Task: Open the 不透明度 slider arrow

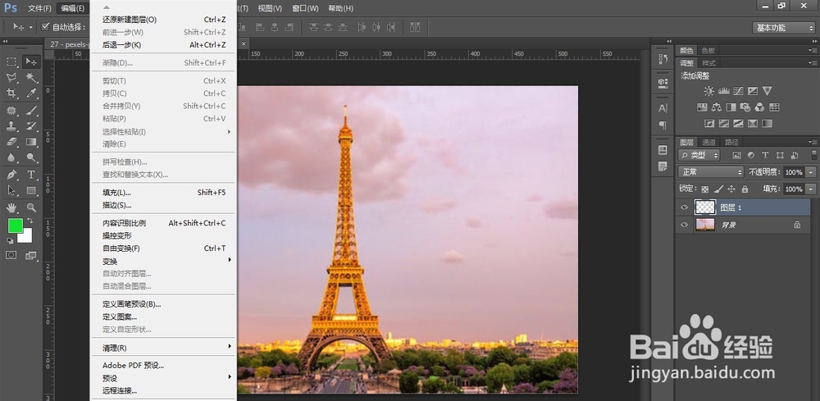Action: (x=811, y=172)
